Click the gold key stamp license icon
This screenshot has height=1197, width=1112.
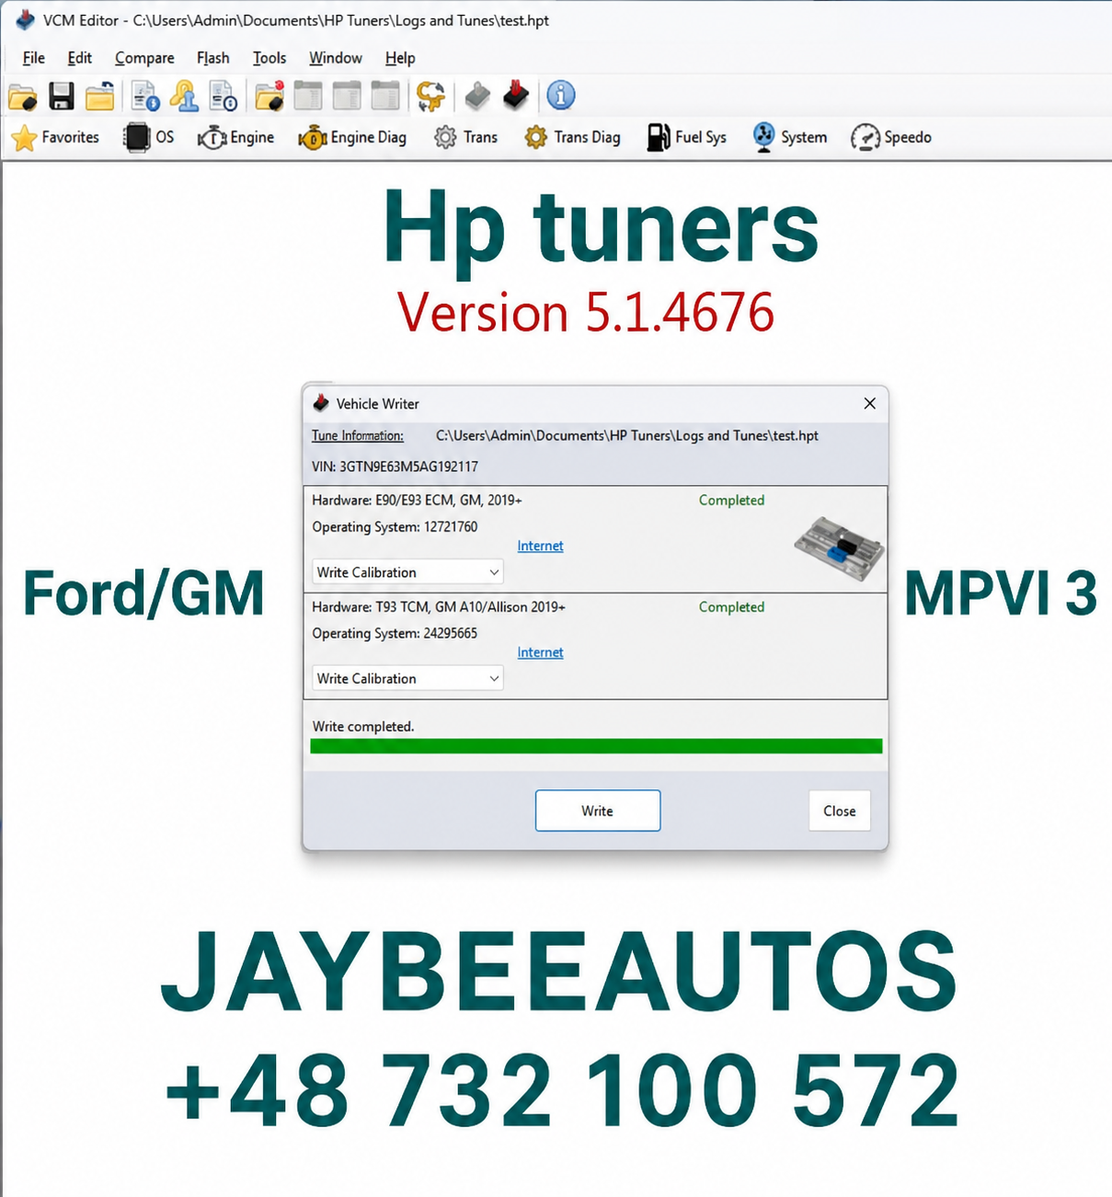184,96
